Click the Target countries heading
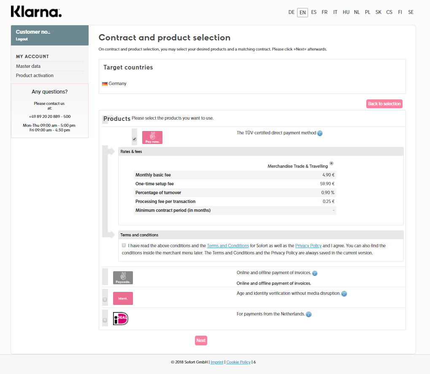The height and width of the screenshot is (374, 430). click(x=128, y=67)
